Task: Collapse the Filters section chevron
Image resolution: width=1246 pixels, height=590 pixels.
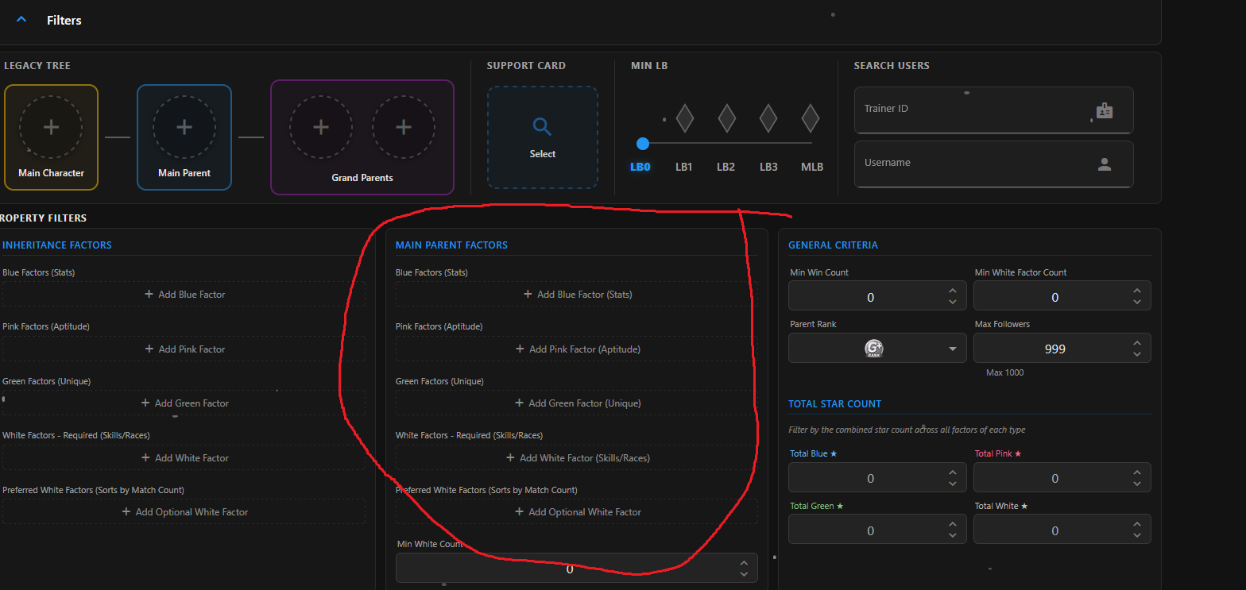Action: 21,20
